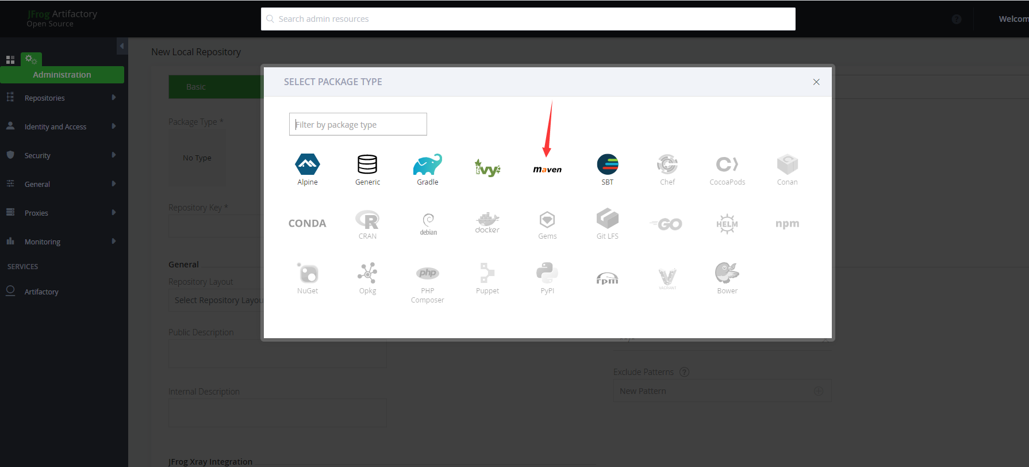The width and height of the screenshot is (1029, 467).
Task: Expand the General sidebar menu
Action: 62,184
